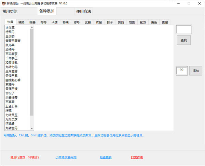Close the trainer window
This screenshot has height=166, width=205.
tap(200, 3)
